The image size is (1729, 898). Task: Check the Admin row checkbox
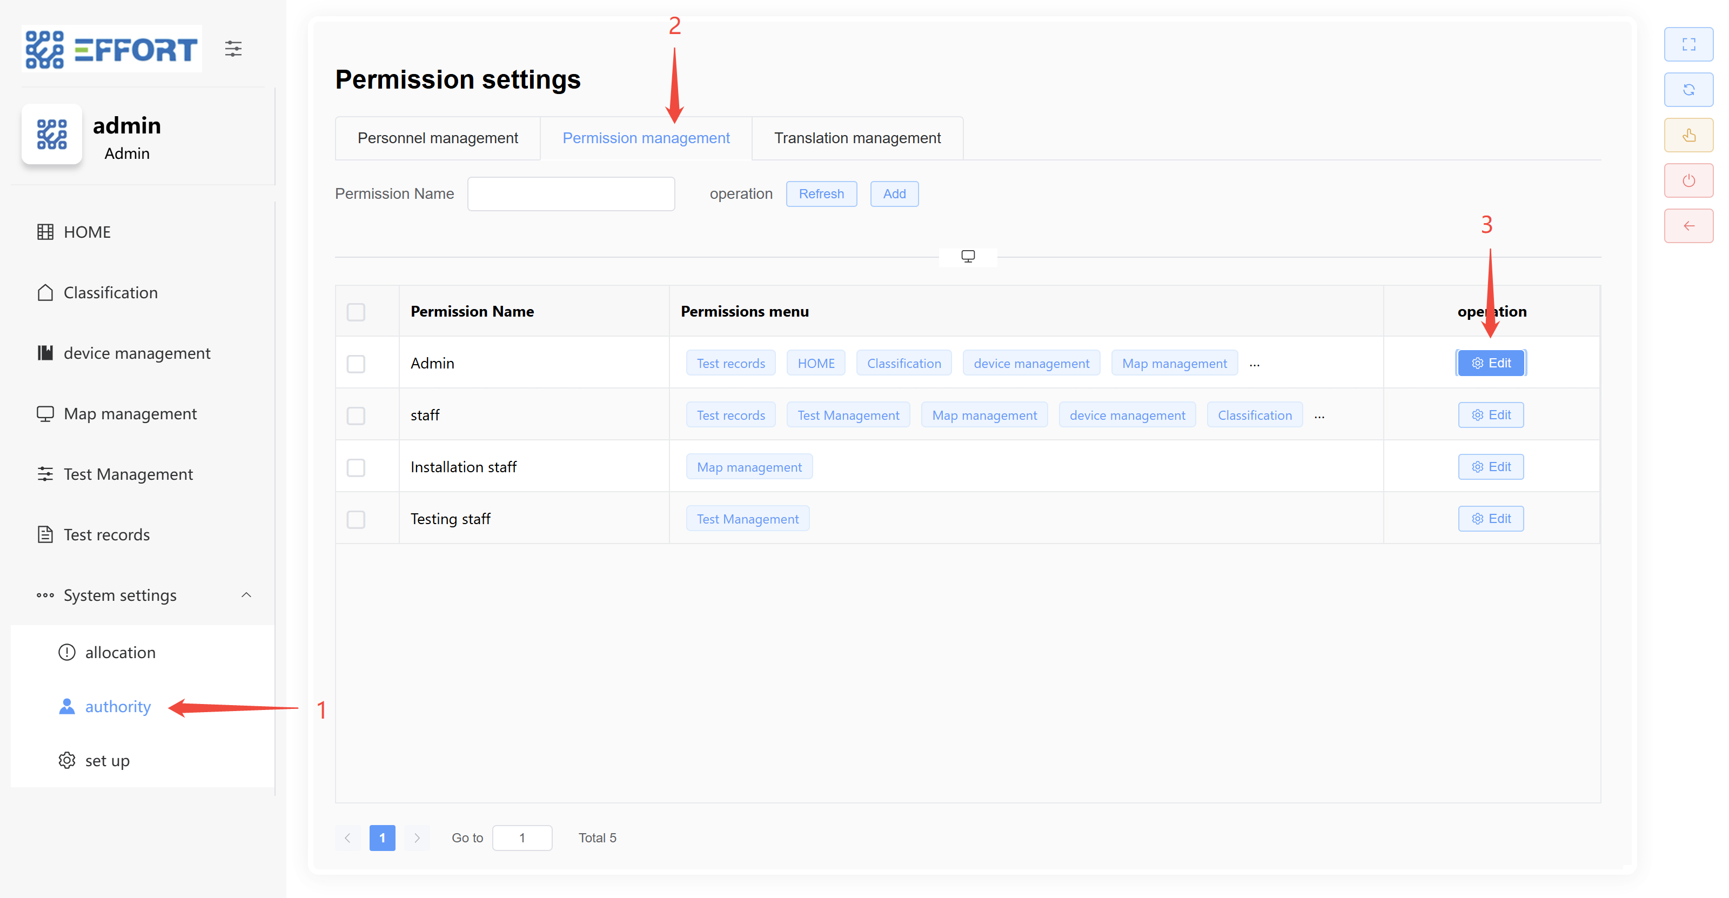[x=356, y=364]
